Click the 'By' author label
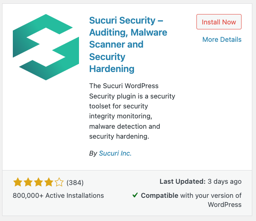The height and width of the screenshot is (221, 256). [93, 154]
